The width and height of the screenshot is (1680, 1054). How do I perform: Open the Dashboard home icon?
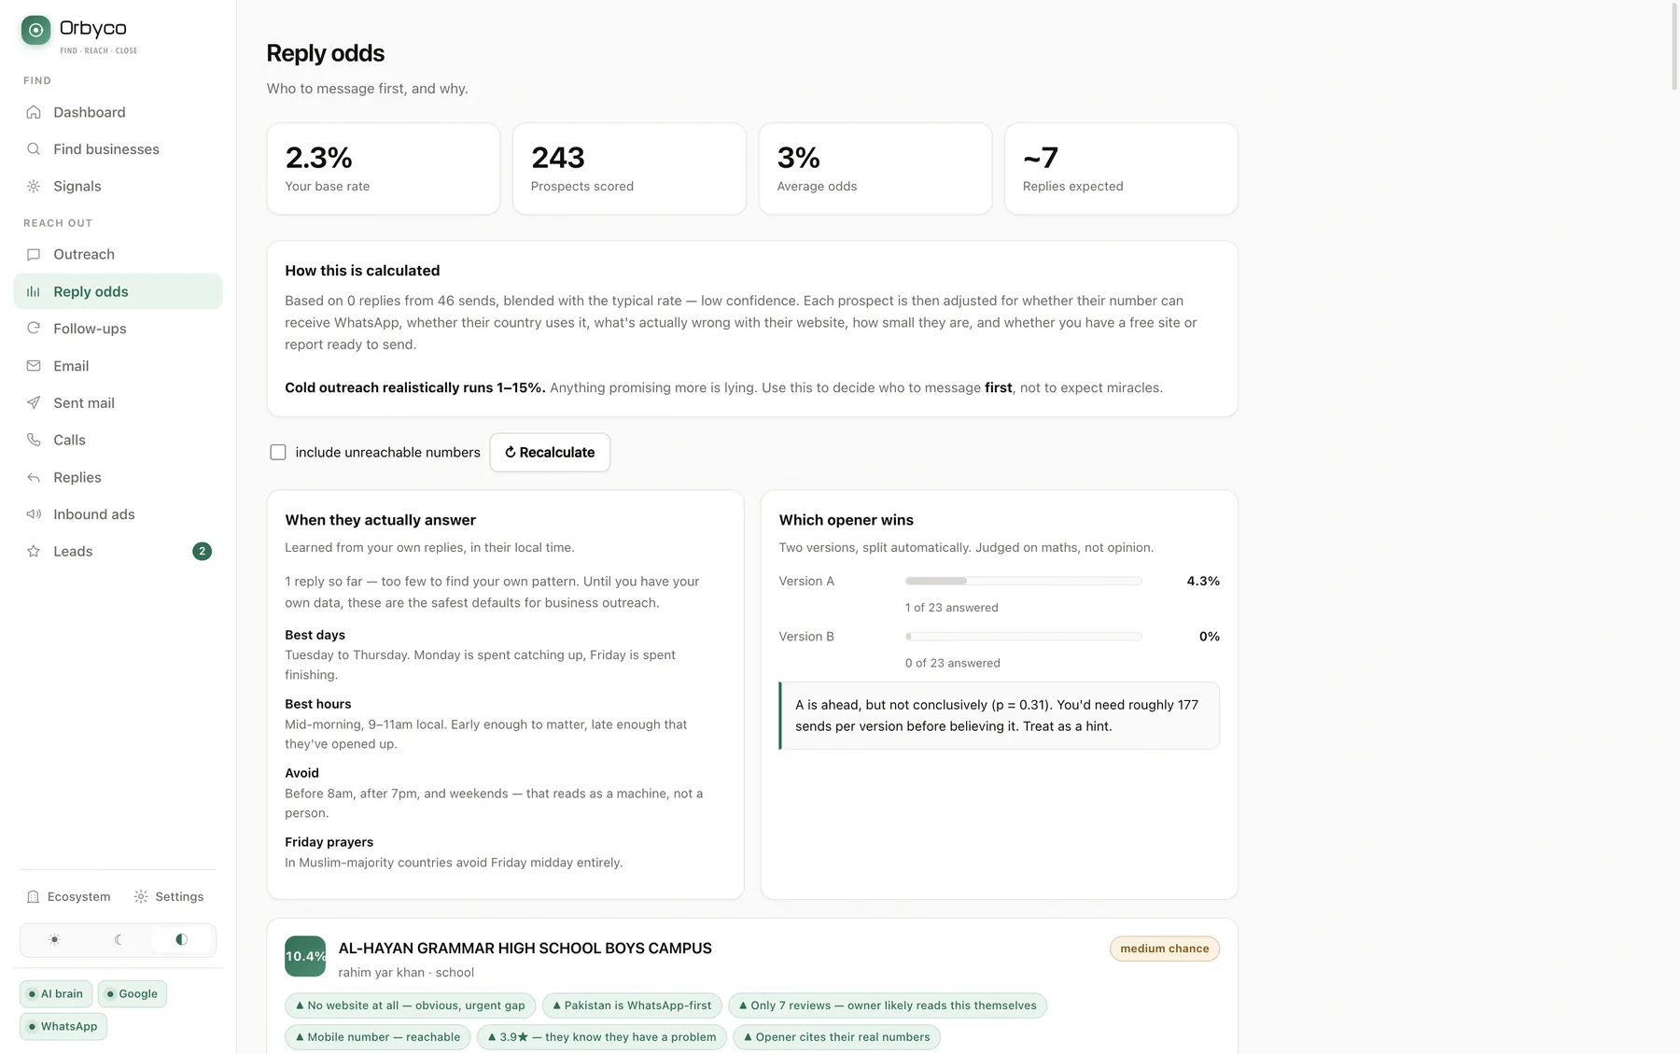[x=34, y=112]
